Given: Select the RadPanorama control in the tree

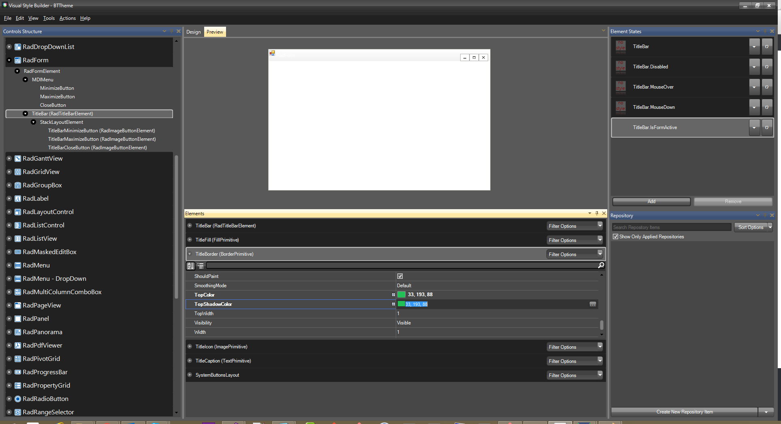Looking at the screenshot, I should pos(43,332).
